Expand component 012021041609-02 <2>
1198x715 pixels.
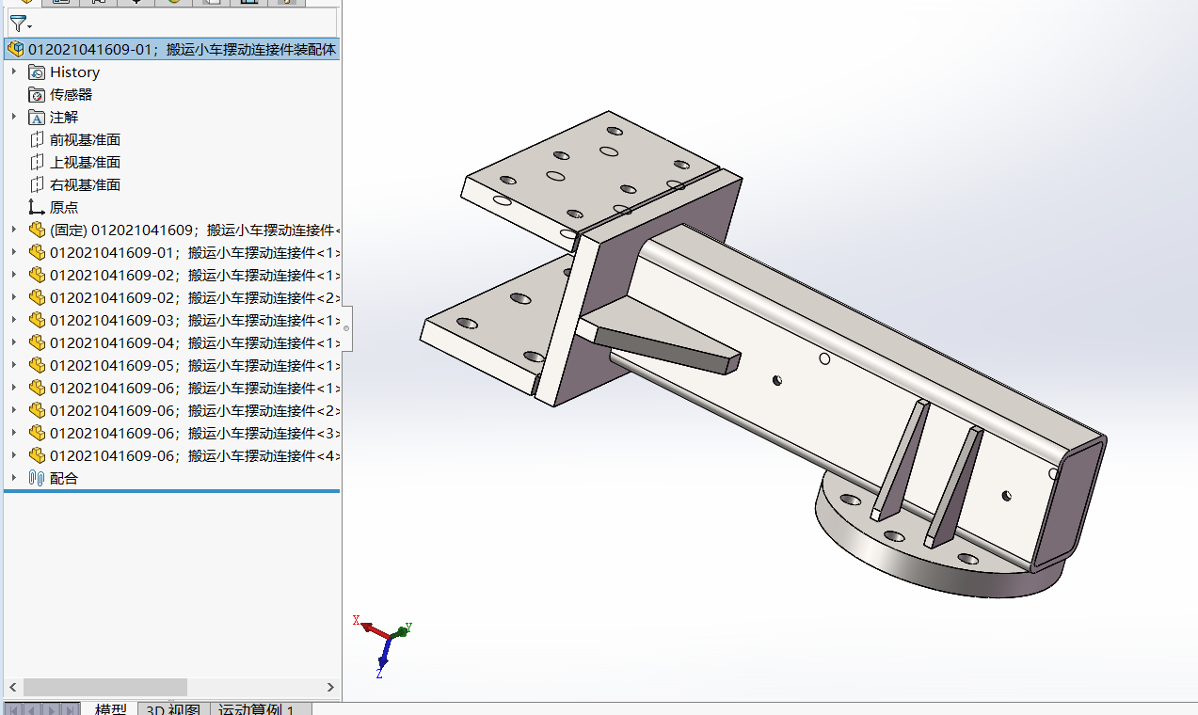coord(14,298)
